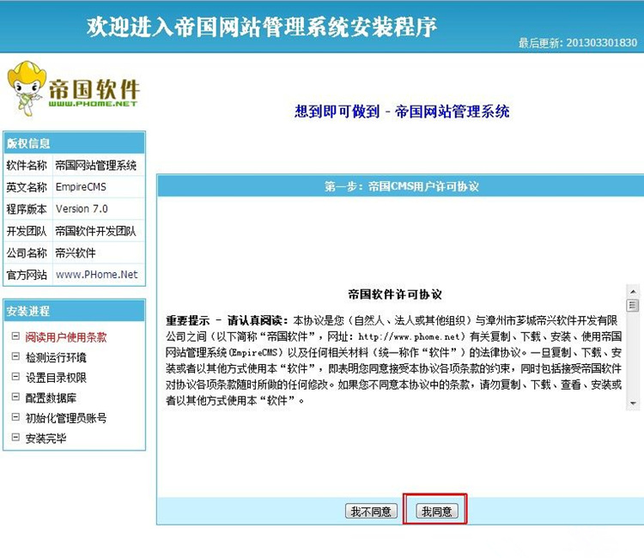644x558 pixels.
Task: Click the 安装进程 panel header
Action: point(74,311)
